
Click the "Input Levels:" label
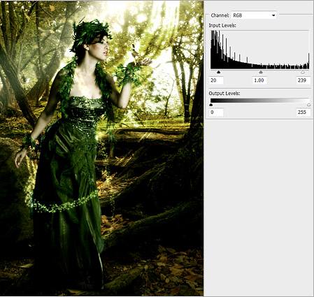point(222,25)
